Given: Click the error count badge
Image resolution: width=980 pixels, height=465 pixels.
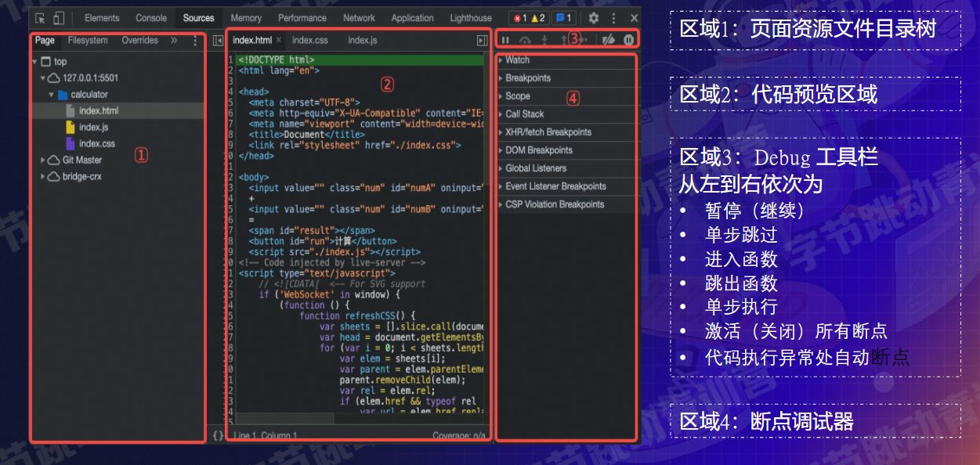Looking at the screenshot, I should coord(519,18).
